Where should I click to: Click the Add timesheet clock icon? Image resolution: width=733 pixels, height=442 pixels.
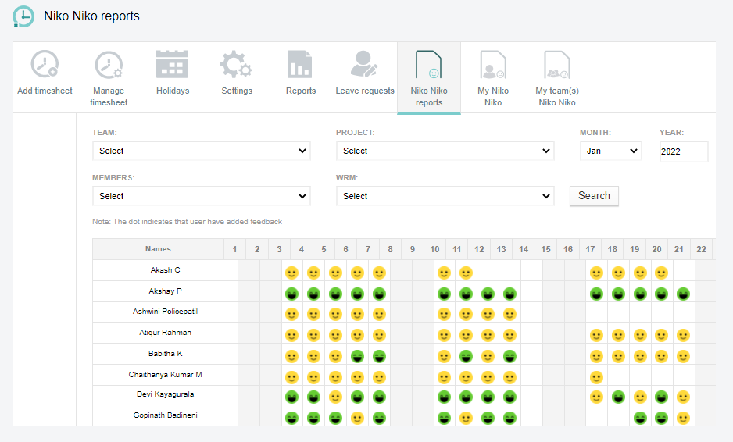pyautogui.click(x=45, y=65)
